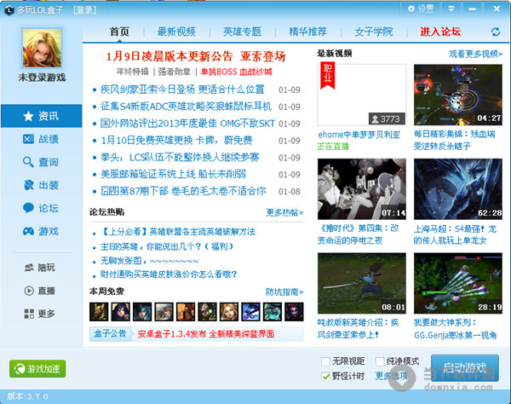Switch to the 首页 tab
Screen dimensions: 511x404
pos(119,32)
